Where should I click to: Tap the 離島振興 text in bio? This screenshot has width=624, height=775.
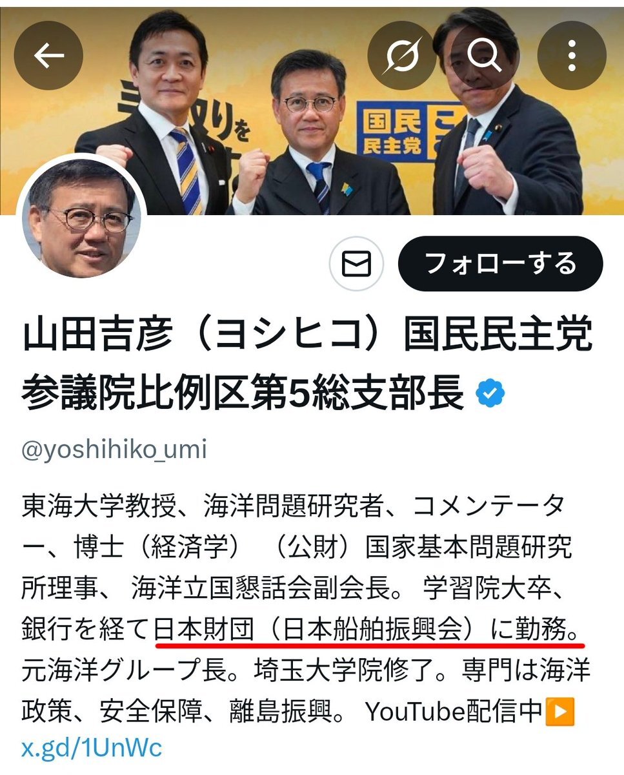pyautogui.click(x=279, y=712)
